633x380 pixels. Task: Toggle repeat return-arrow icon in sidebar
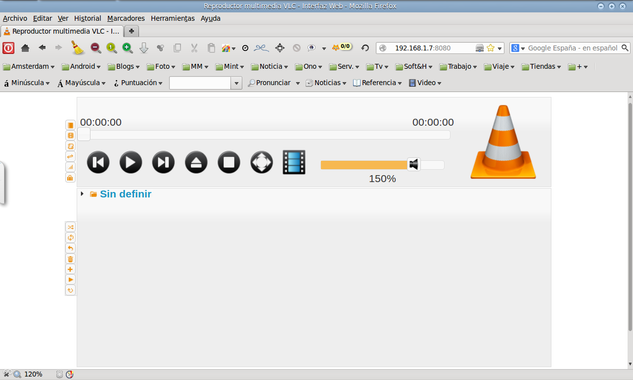tap(70, 248)
